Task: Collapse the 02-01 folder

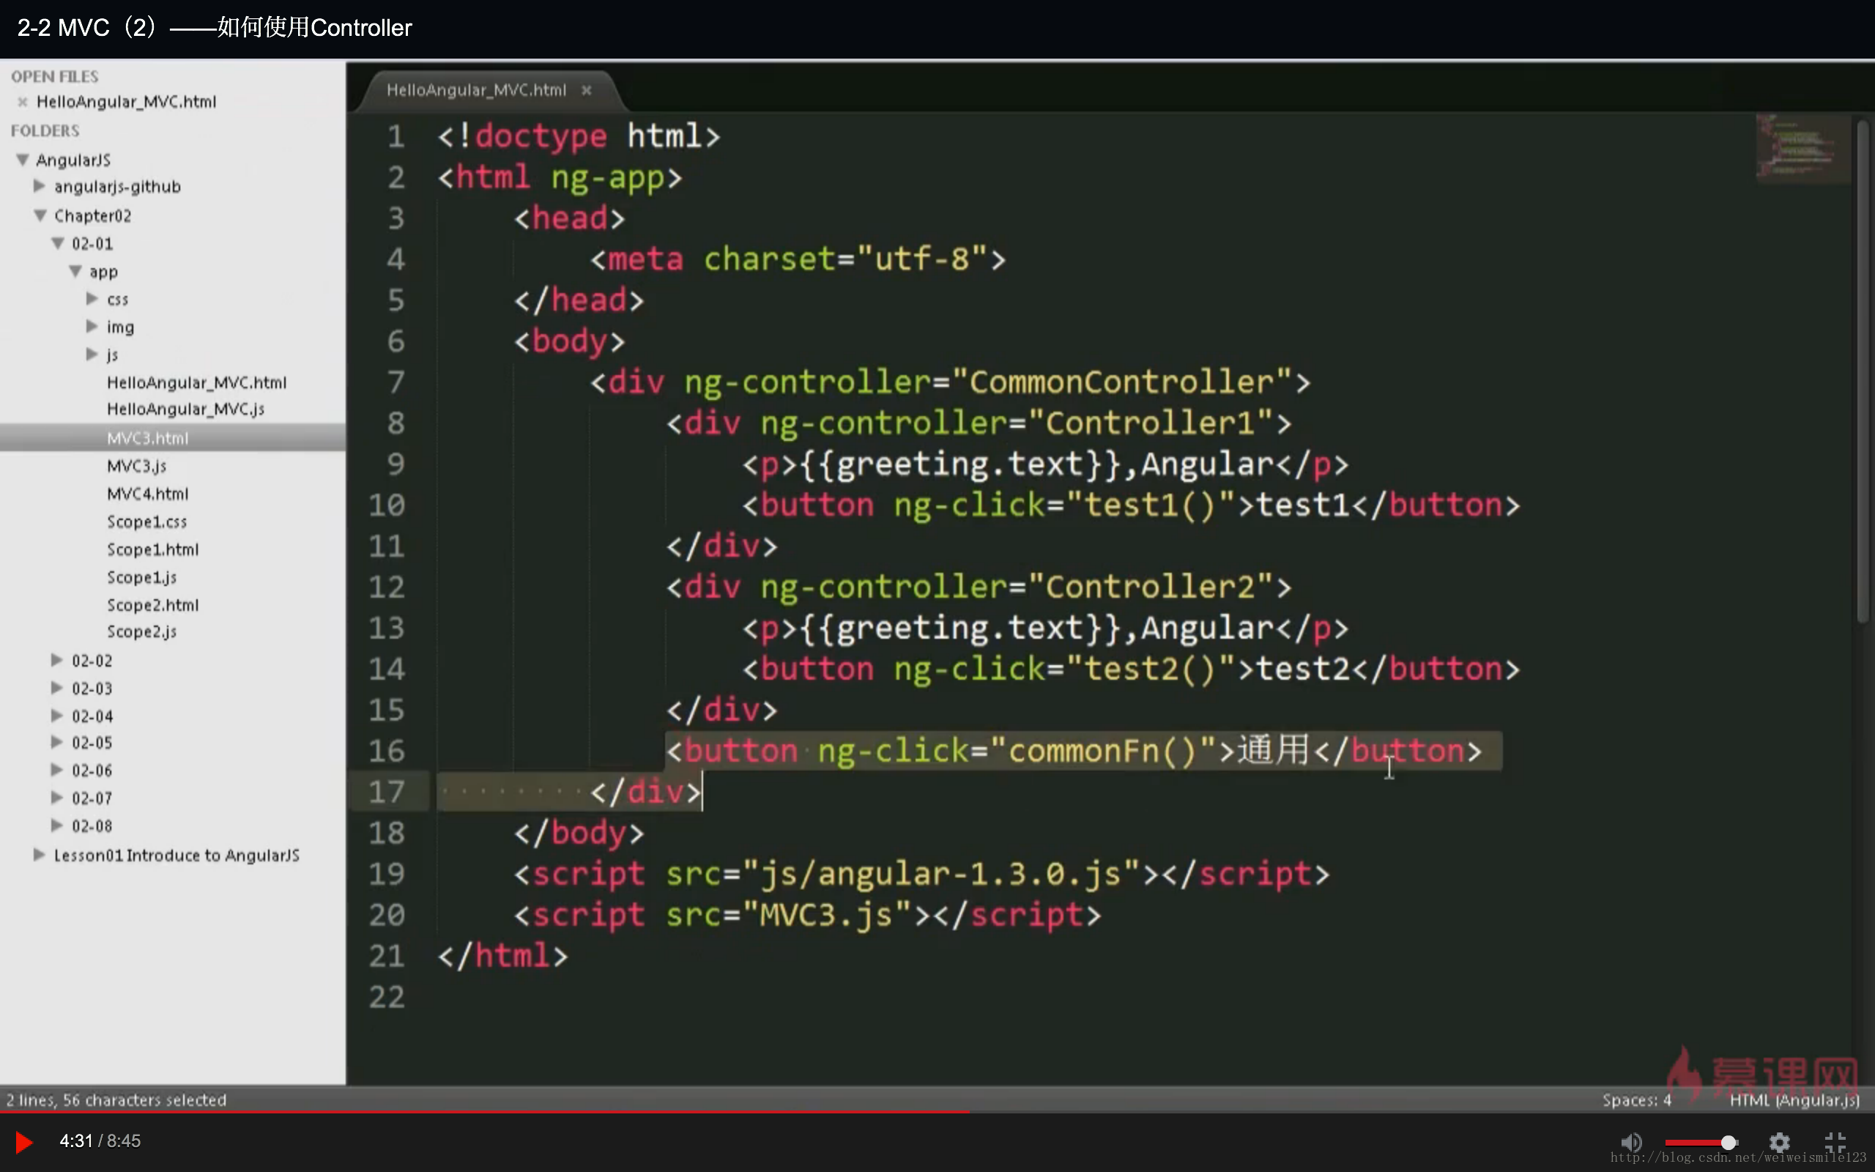Action: [58, 243]
